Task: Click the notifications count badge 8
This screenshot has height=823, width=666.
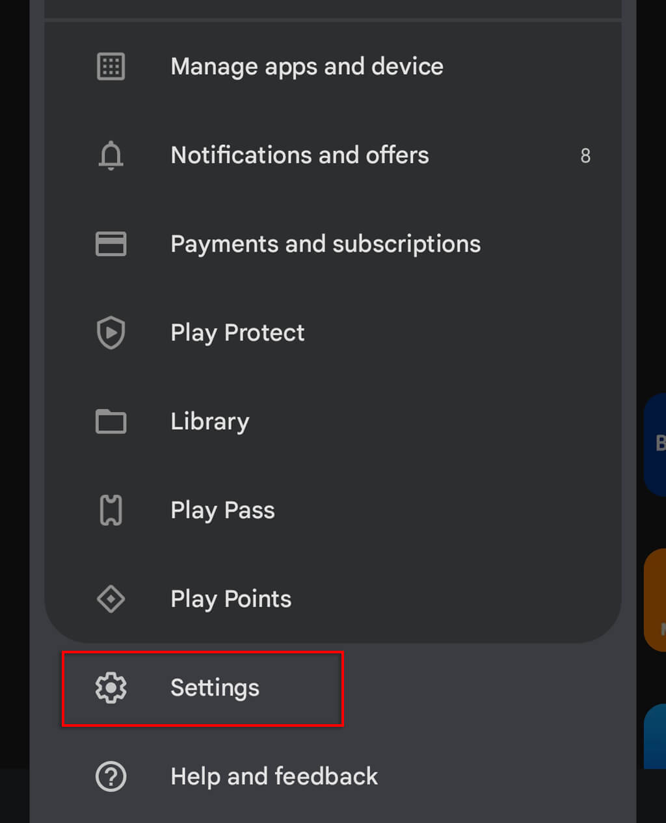Action: (585, 156)
